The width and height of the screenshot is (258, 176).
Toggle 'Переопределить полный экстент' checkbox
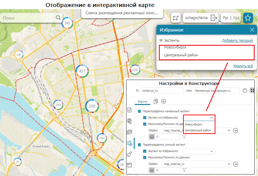pyautogui.click(x=139, y=145)
